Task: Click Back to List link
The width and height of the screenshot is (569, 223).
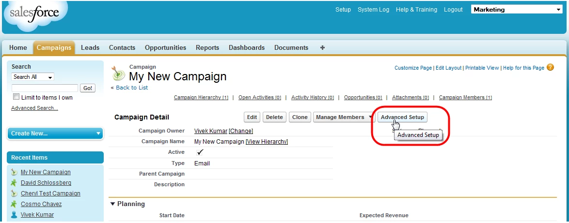Action: click(x=132, y=88)
